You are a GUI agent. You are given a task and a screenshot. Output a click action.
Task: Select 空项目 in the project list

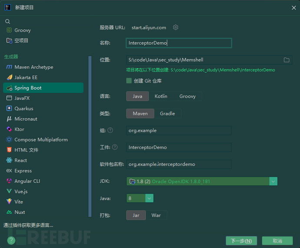(x=21, y=41)
